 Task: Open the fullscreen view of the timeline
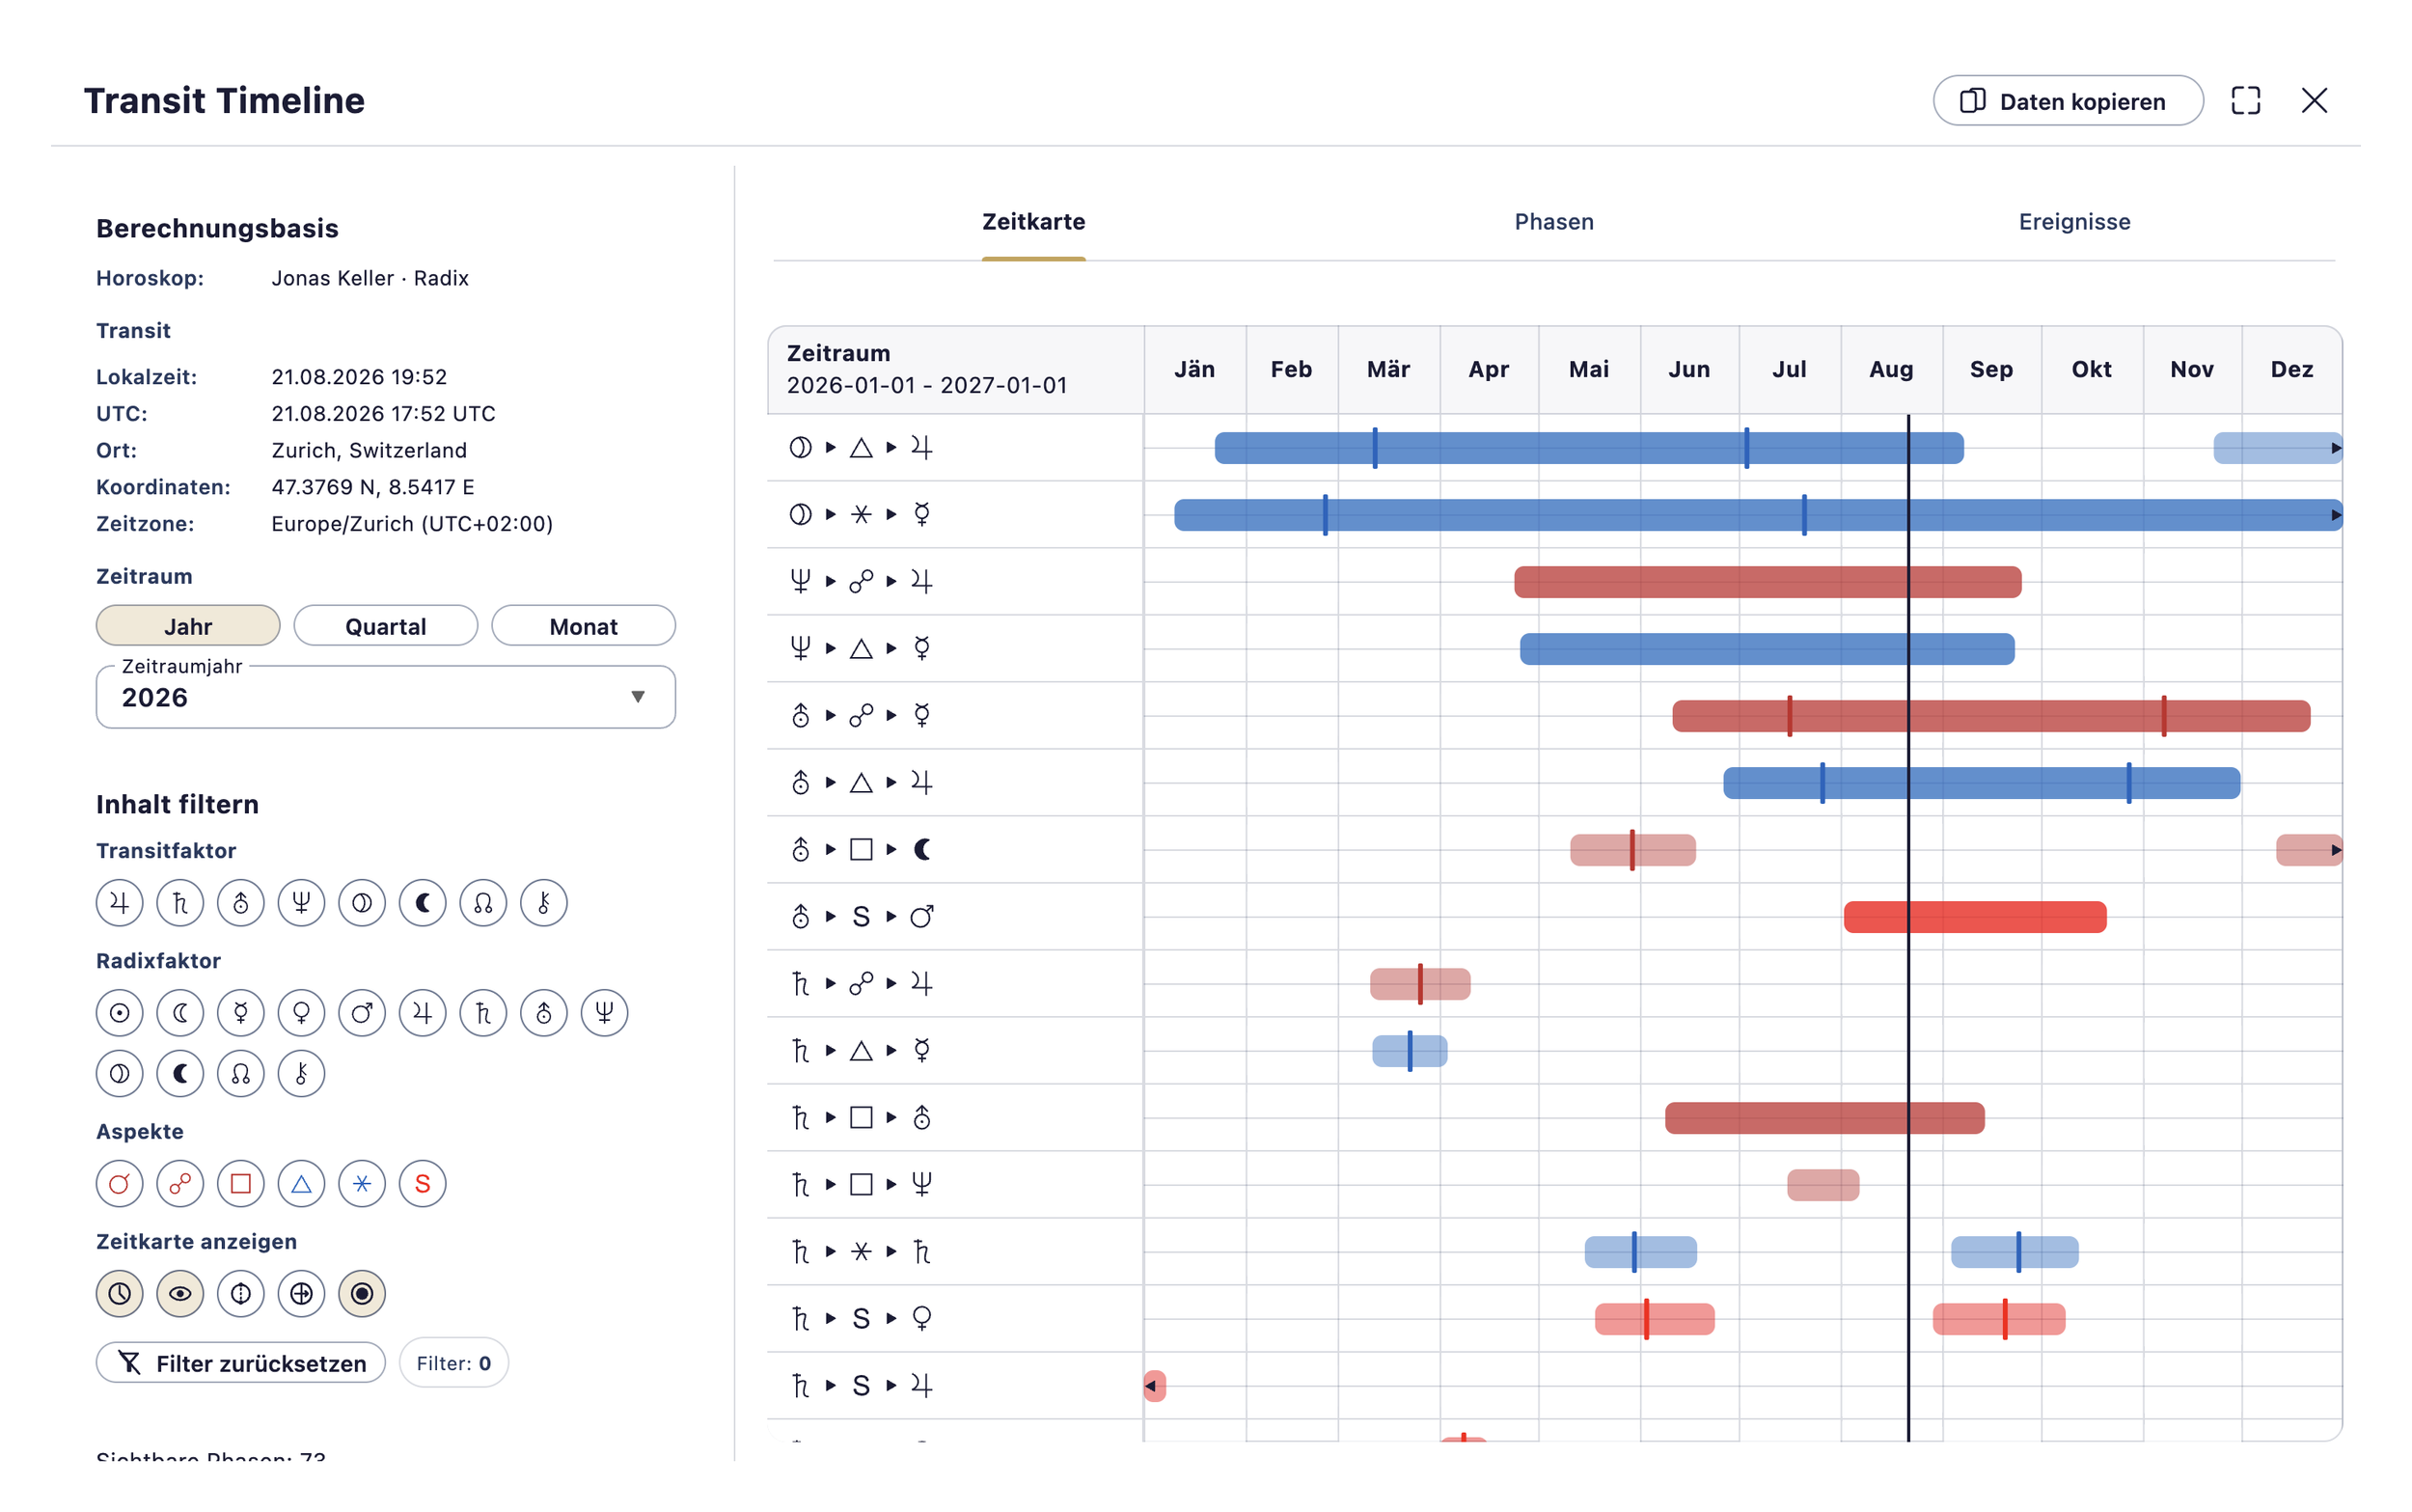2245,100
